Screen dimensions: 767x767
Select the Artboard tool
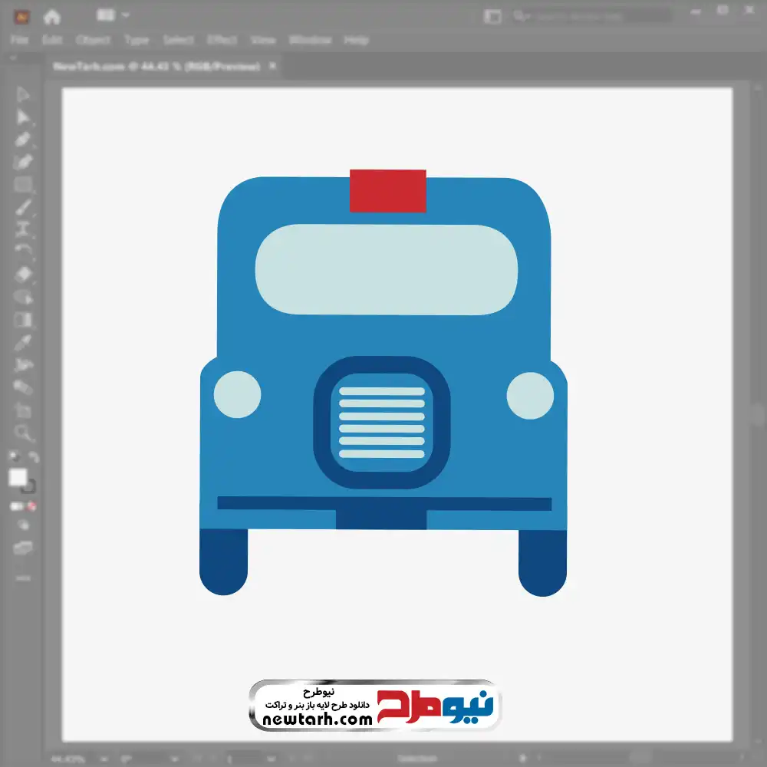23,411
